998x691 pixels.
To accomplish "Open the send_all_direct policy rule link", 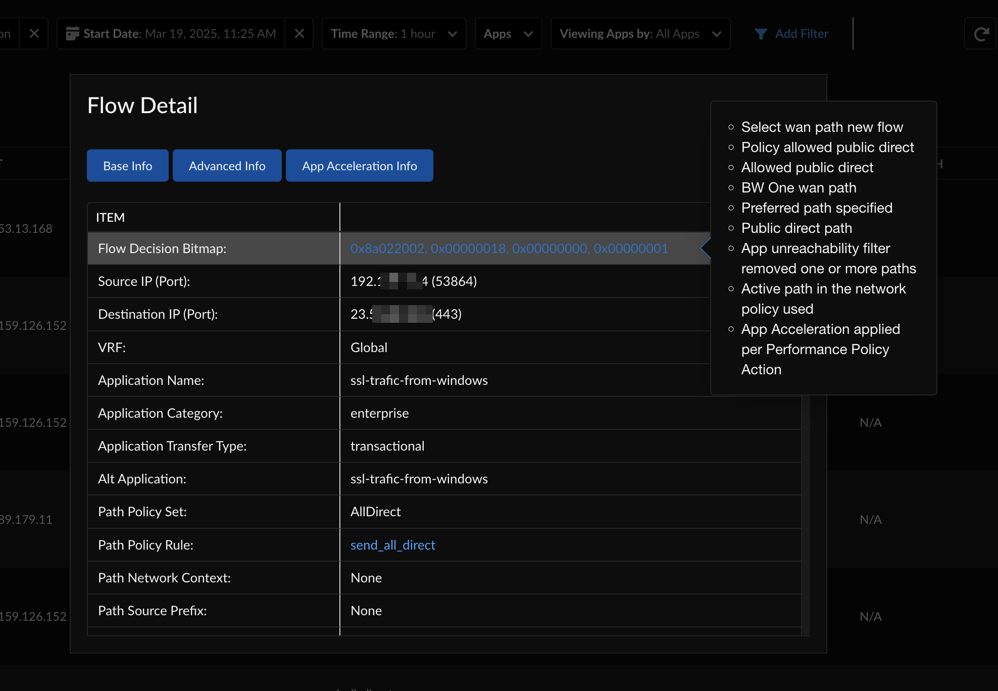I will (392, 545).
